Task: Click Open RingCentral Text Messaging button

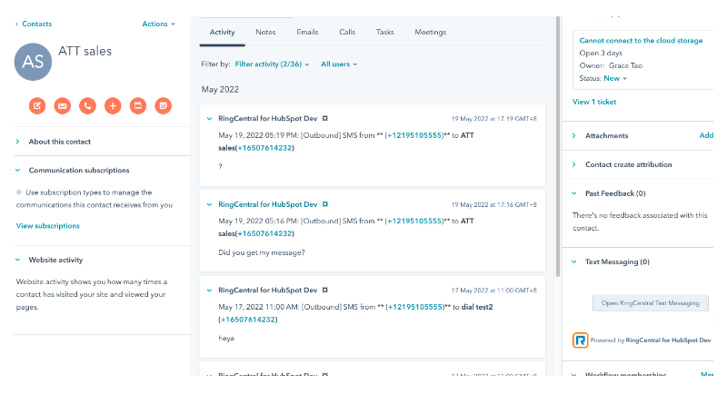Action: point(650,303)
